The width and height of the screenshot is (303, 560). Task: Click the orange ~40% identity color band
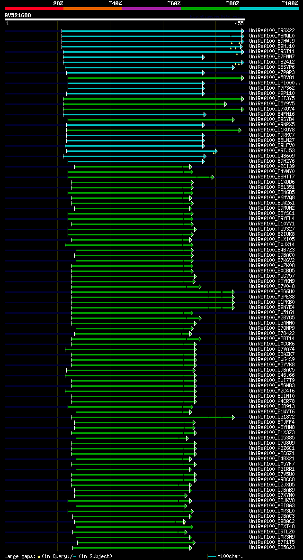93,8
